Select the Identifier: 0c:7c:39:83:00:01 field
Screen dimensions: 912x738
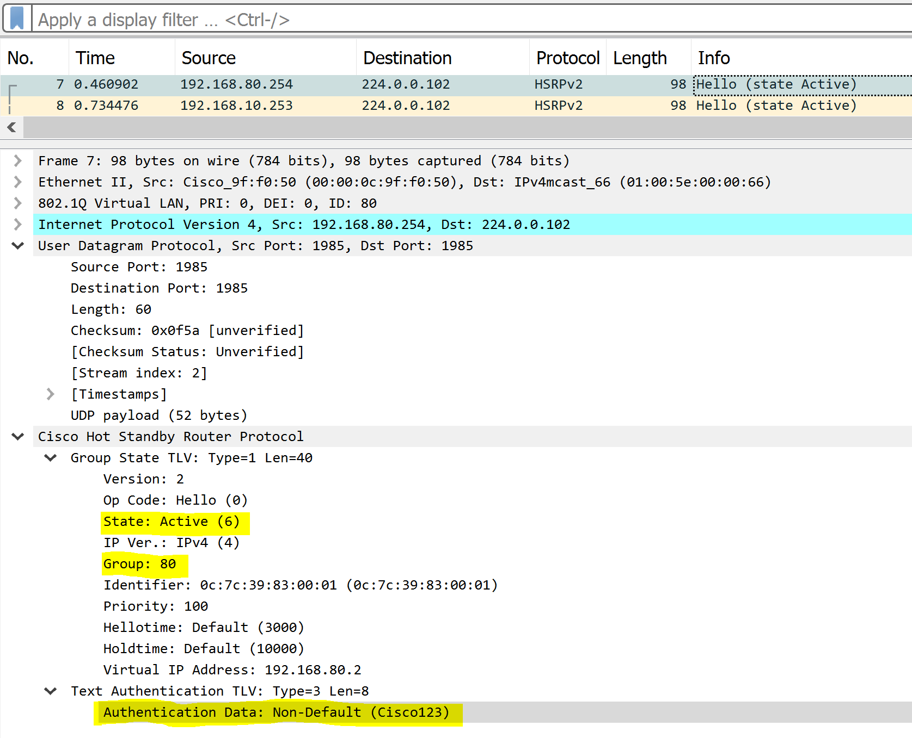pyautogui.click(x=301, y=585)
